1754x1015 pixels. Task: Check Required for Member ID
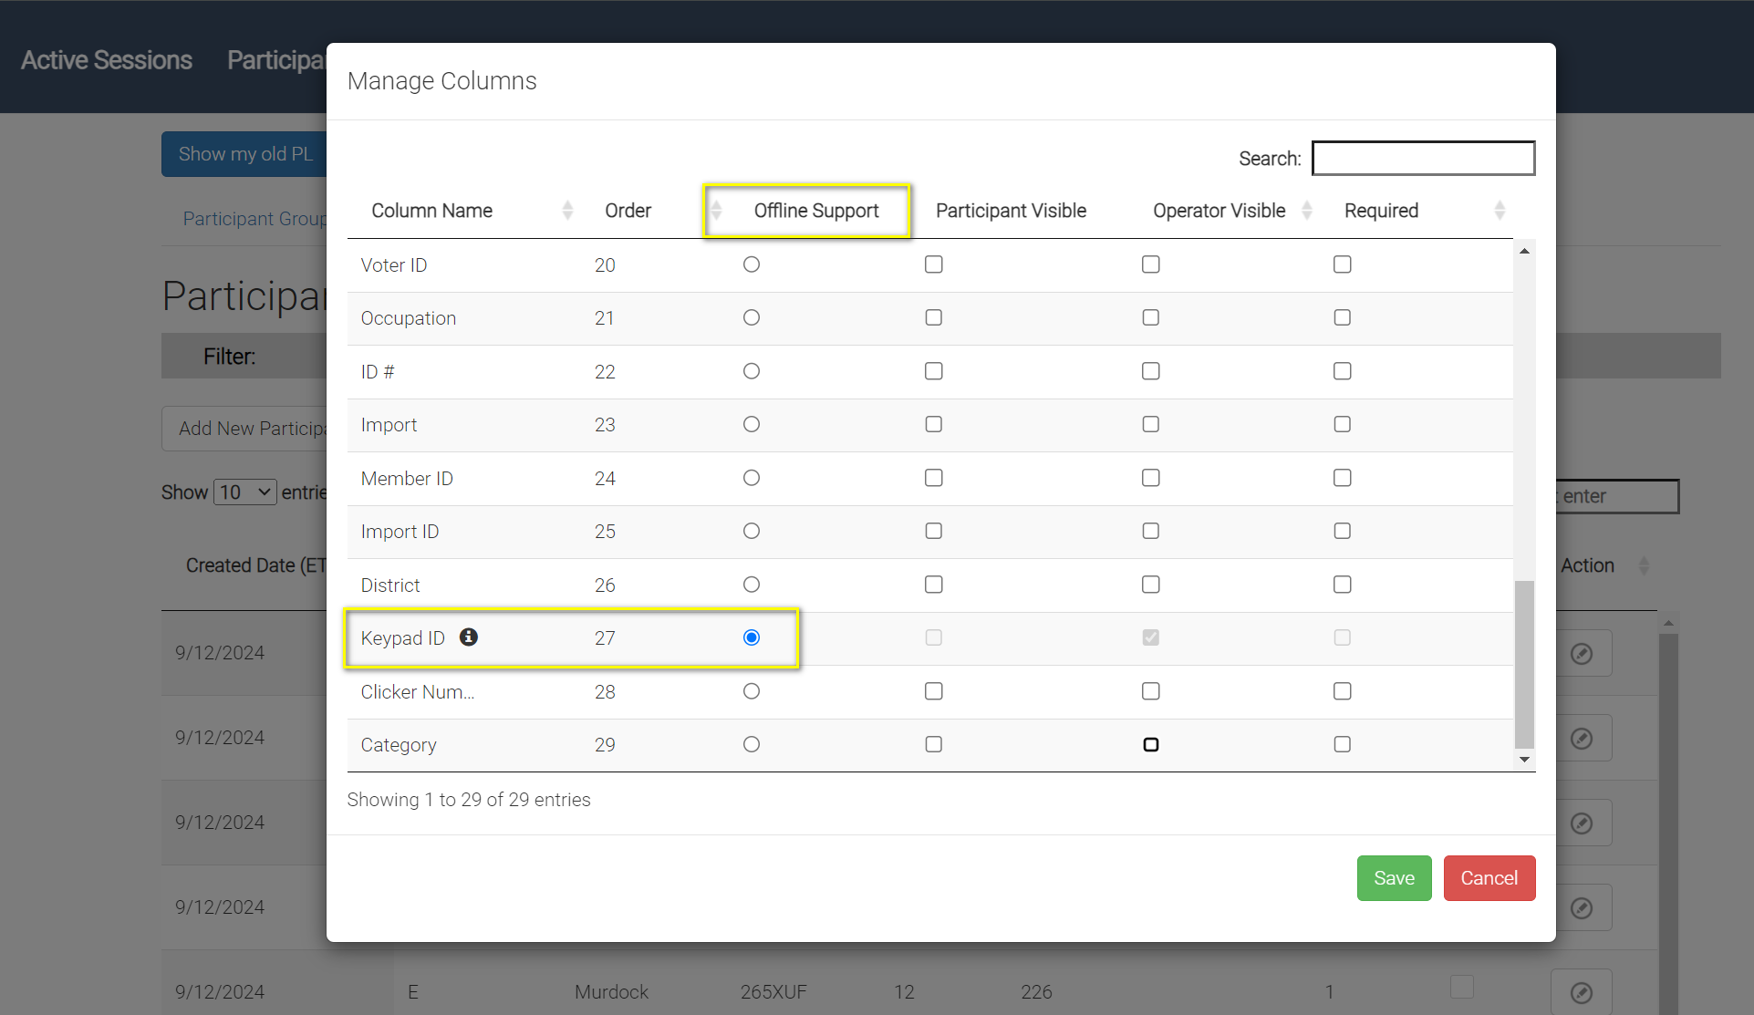[1342, 478]
